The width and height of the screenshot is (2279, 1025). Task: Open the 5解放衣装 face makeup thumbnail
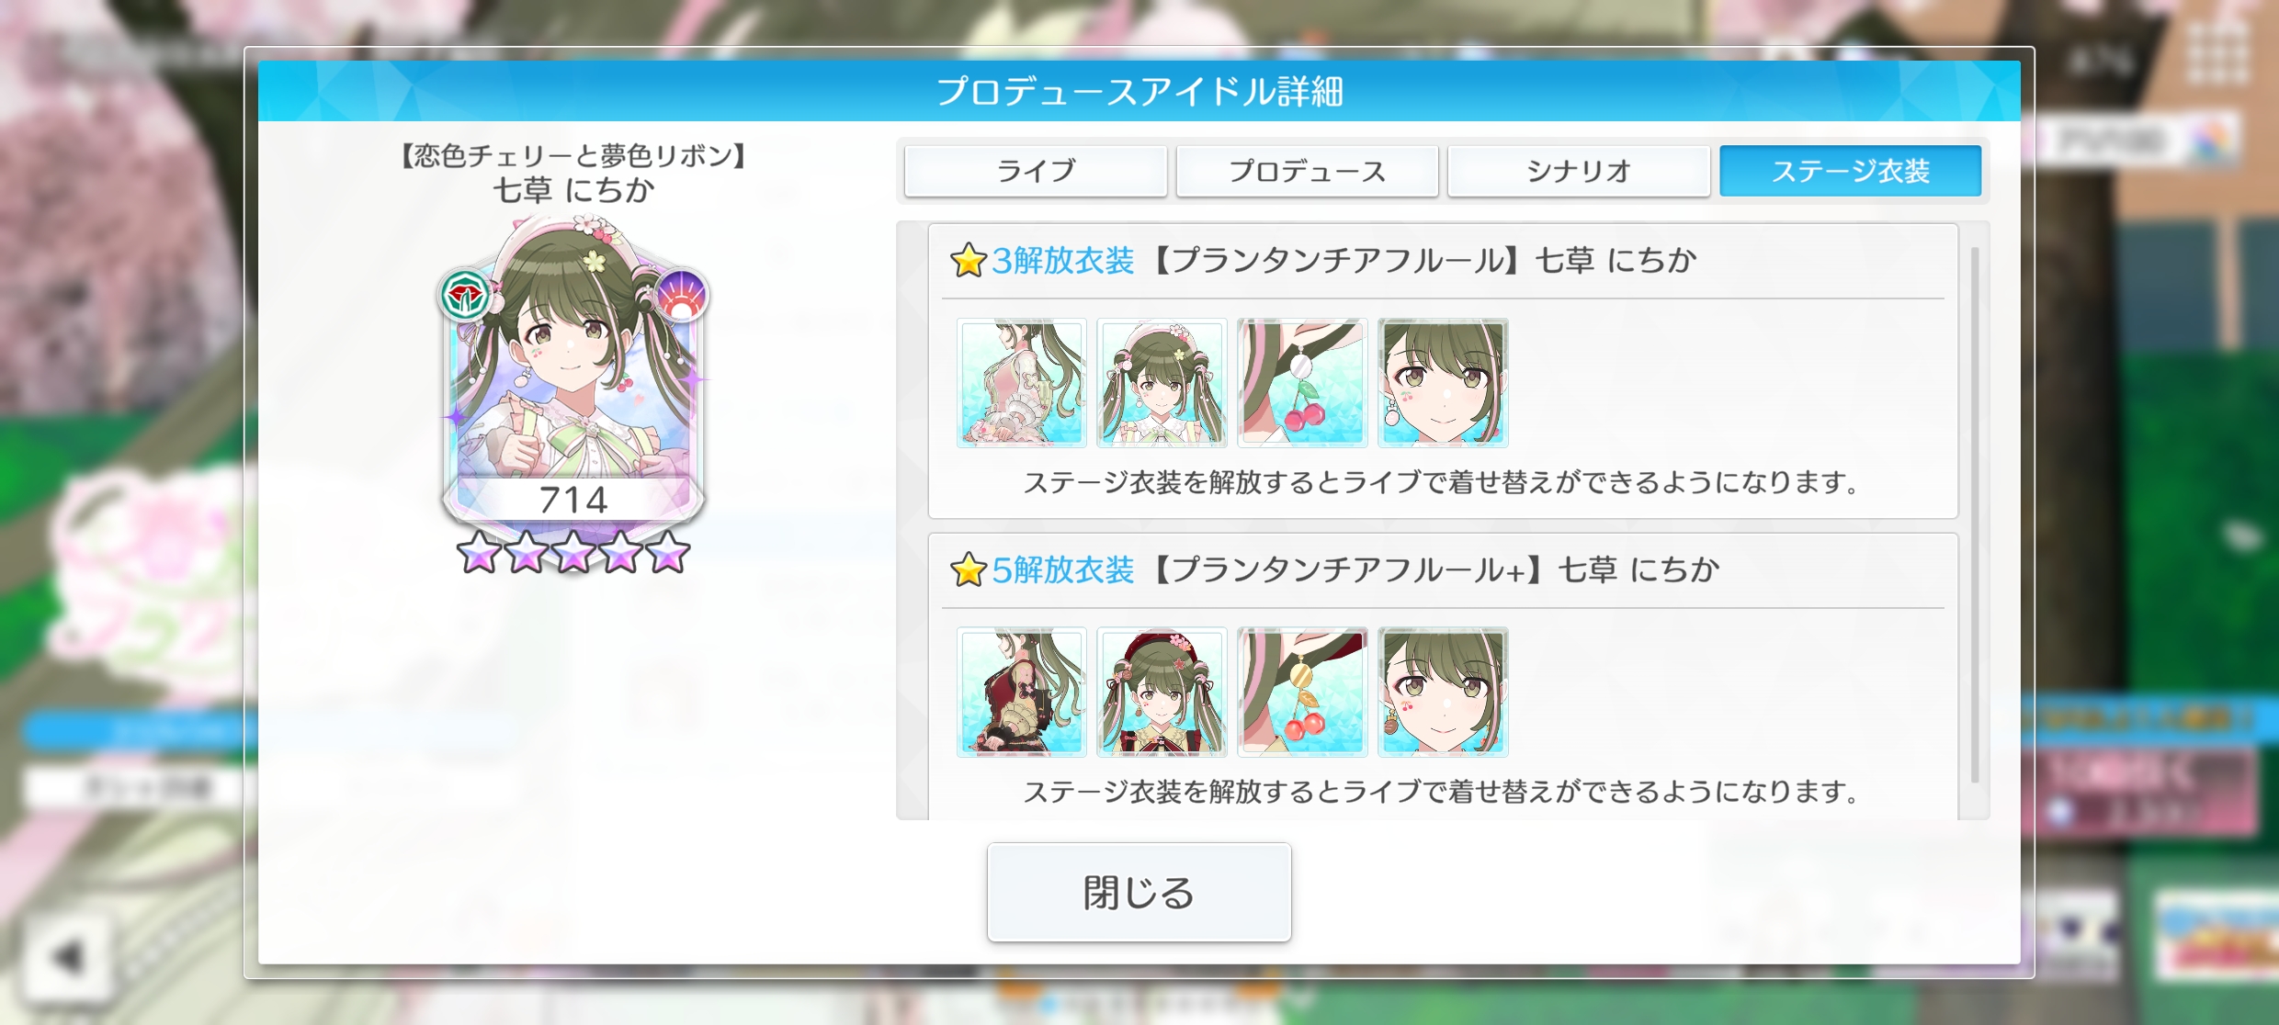1443,693
